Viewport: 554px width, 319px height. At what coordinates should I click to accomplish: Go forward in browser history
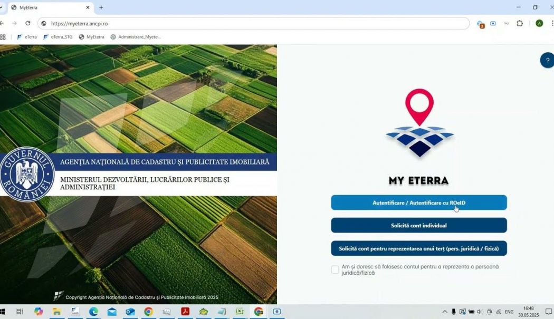[14, 23]
